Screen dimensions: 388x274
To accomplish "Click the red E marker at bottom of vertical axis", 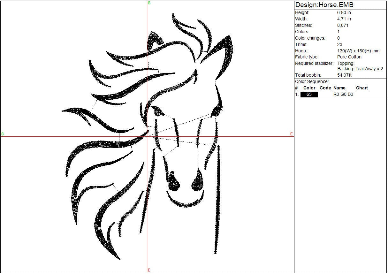I will click(x=149, y=270).
